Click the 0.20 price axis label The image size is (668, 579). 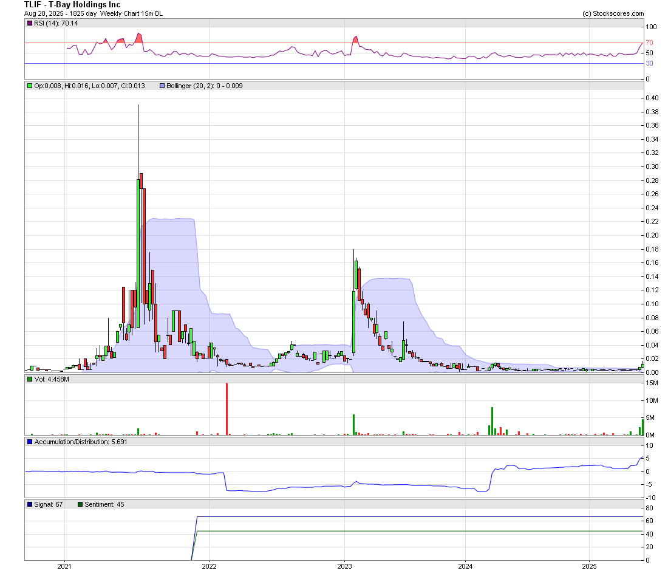click(x=652, y=235)
